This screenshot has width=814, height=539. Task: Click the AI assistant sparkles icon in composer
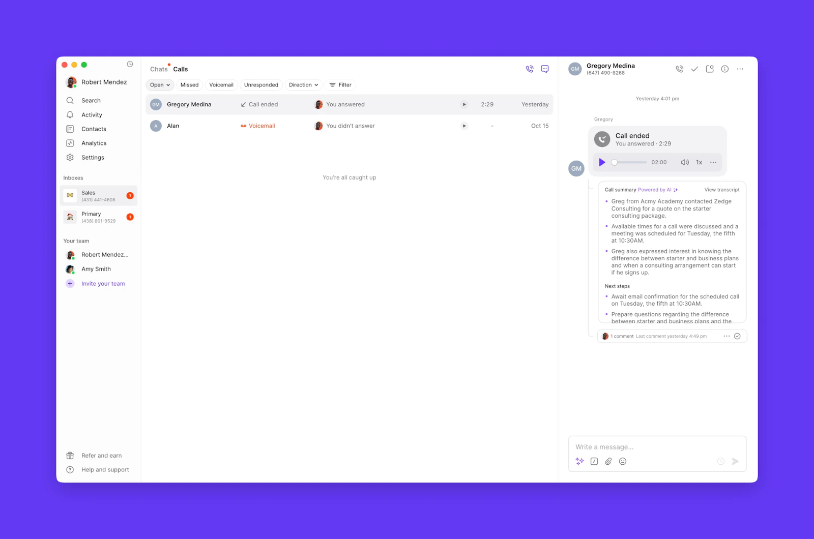pyautogui.click(x=579, y=461)
